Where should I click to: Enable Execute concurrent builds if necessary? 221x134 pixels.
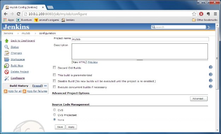pos(54,87)
